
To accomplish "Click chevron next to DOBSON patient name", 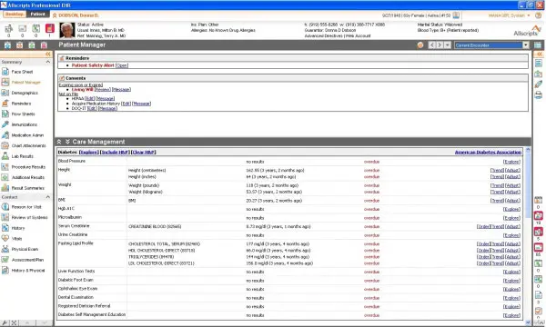I will tap(55, 15).
